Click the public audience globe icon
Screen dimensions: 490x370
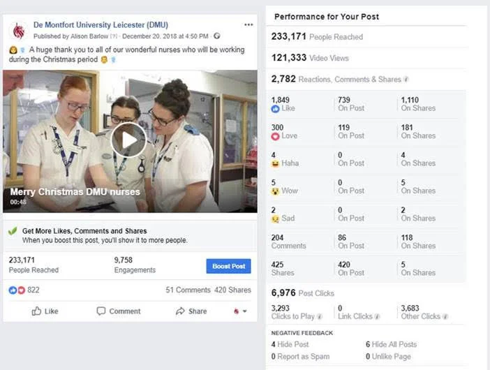(217, 36)
